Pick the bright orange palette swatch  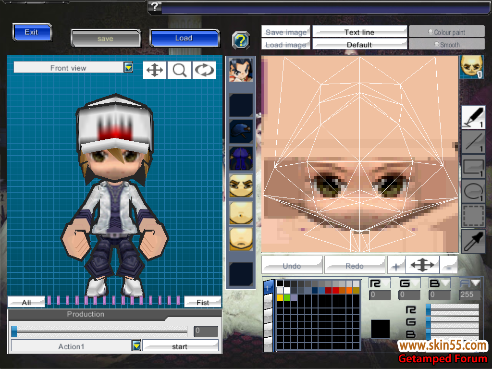coord(349,291)
